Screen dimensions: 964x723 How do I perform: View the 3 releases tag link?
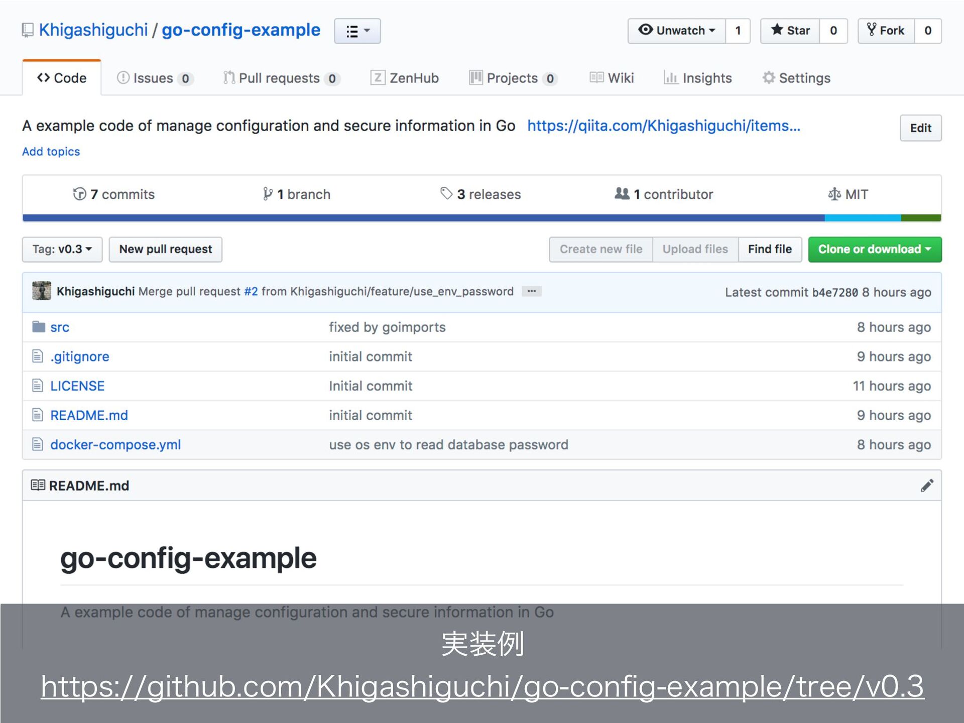[x=480, y=194]
